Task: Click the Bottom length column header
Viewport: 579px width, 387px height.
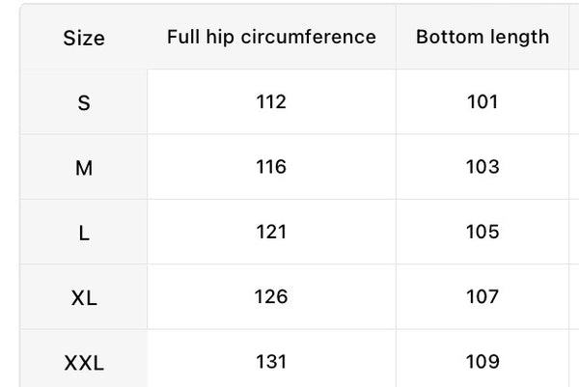Action: [x=482, y=37]
